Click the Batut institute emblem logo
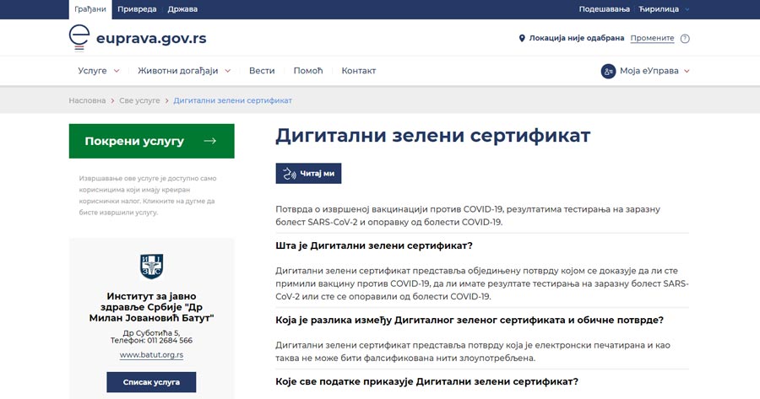This screenshot has height=399, width=760. point(151,267)
